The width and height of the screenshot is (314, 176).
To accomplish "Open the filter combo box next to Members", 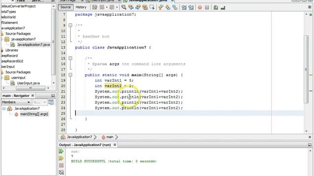I will click(x=40, y=102).
